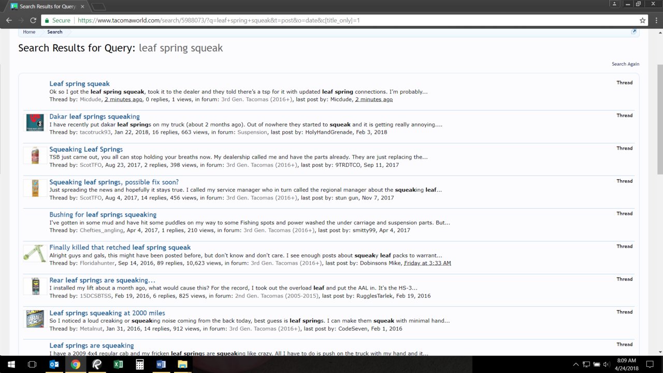Click Metalnut's avatar thumbnail

(35, 319)
